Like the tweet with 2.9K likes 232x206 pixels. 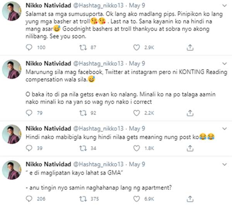(136, 47)
